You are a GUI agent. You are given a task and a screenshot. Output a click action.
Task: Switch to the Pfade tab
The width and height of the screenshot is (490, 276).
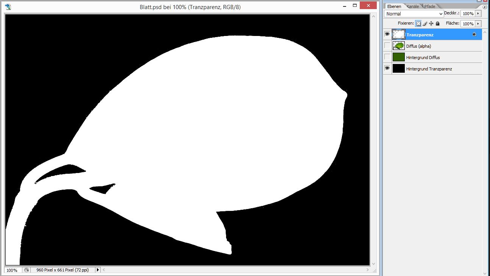pyautogui.click(x=429, y=6)
